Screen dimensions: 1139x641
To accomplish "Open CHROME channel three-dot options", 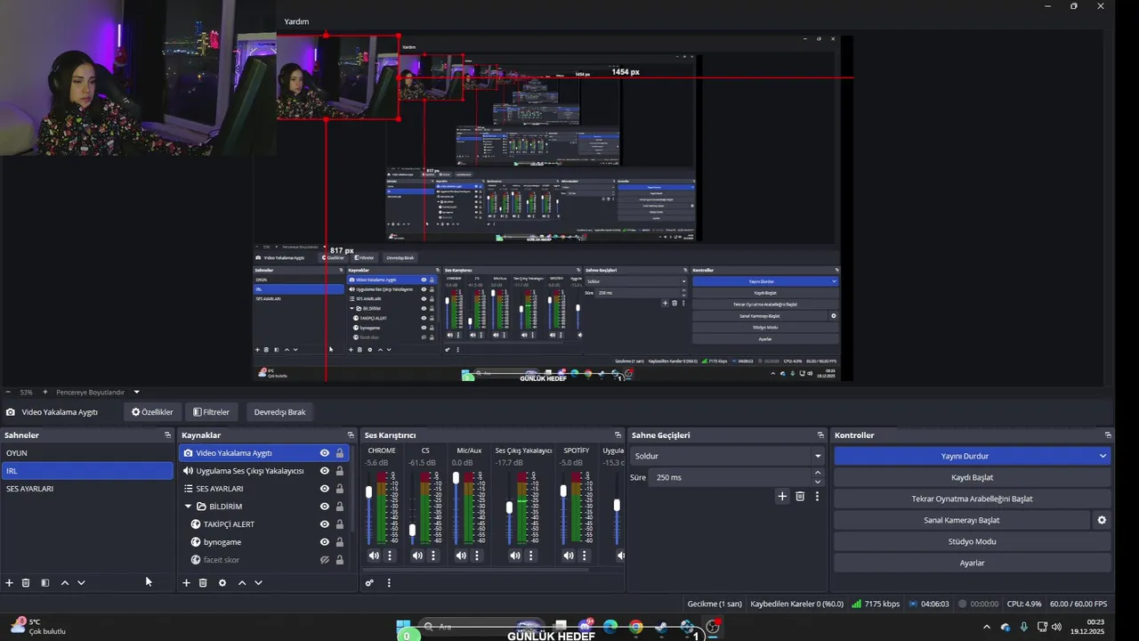I will pyautogui.click(x=389, y=556).
